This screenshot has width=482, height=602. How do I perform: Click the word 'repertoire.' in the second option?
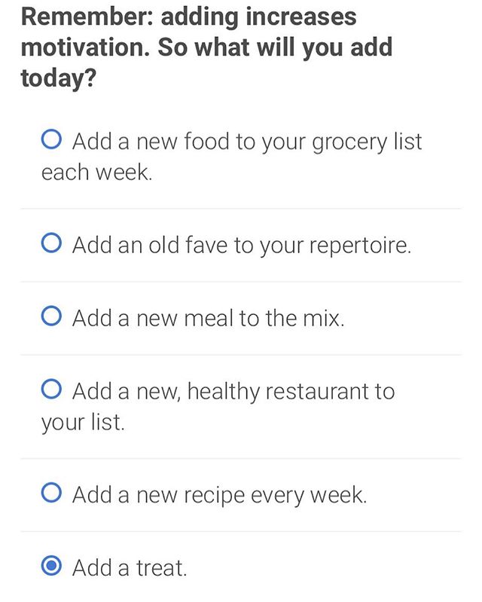click(x=360, y=246)
